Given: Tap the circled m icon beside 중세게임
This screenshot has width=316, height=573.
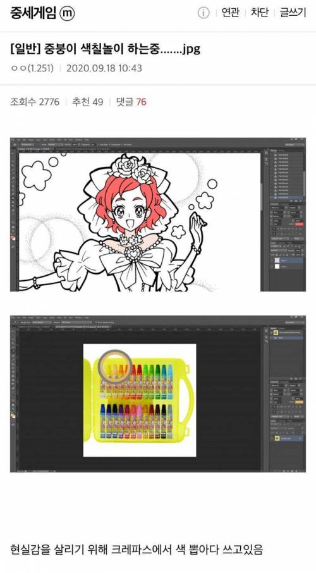Looking at the screenshot, I should [x=67, y=13].
